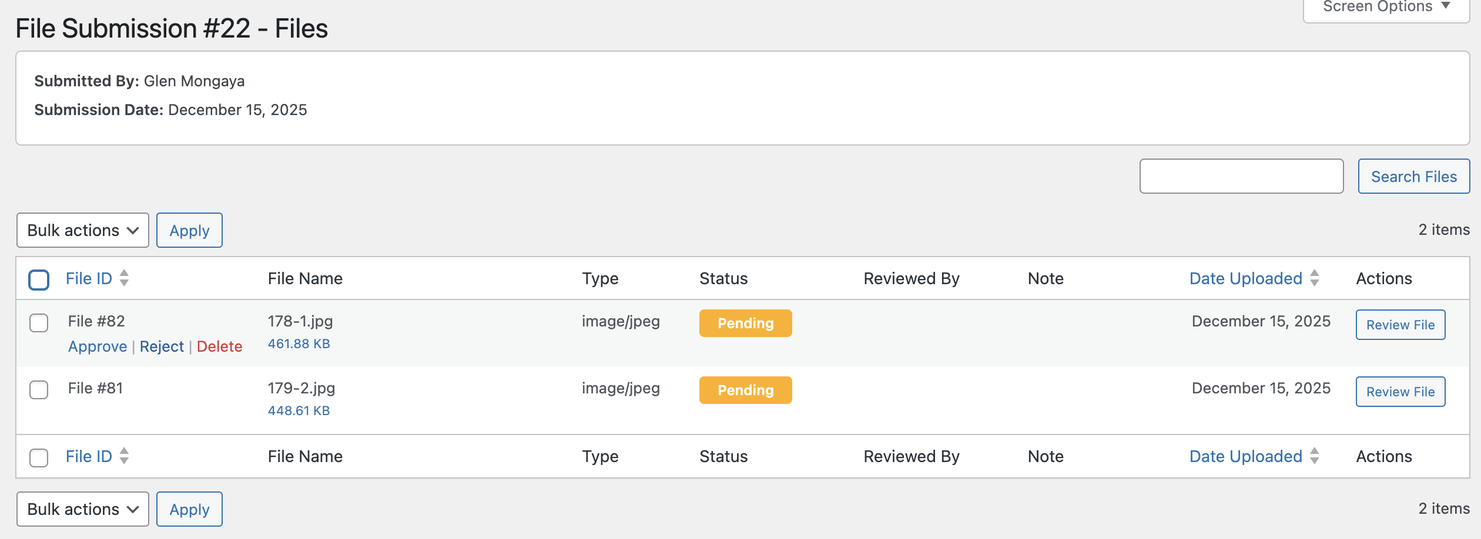1481x539 pixels.
Task: Open the top Bulk actions dropdown
Action: 82,230
